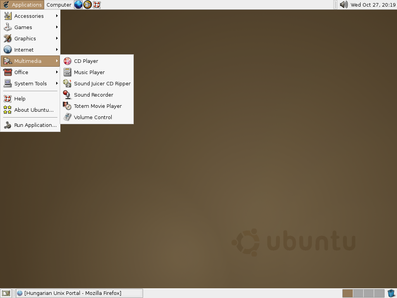
Task: Expand the Internet submenu arrow
Action: point(57,49)
